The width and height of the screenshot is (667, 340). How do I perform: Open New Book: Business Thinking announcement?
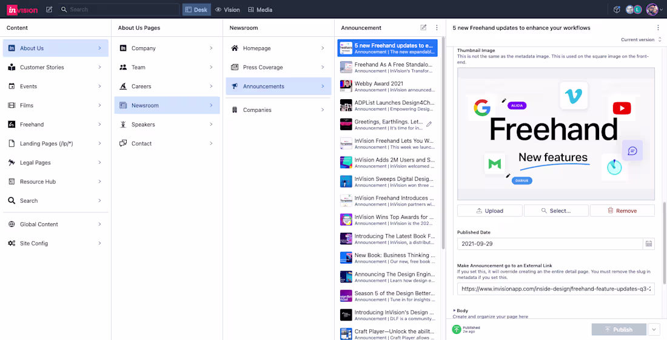pos(388,258)
